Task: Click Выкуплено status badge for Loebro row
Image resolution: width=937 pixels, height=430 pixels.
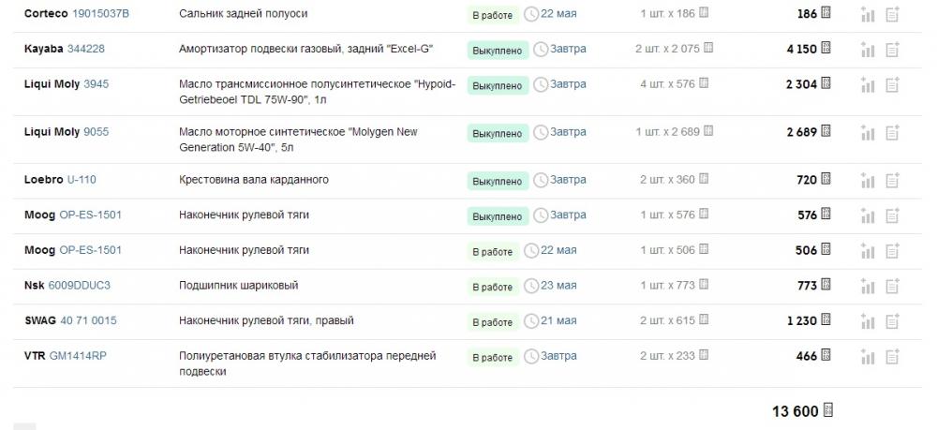Action: tap(498, 181)
